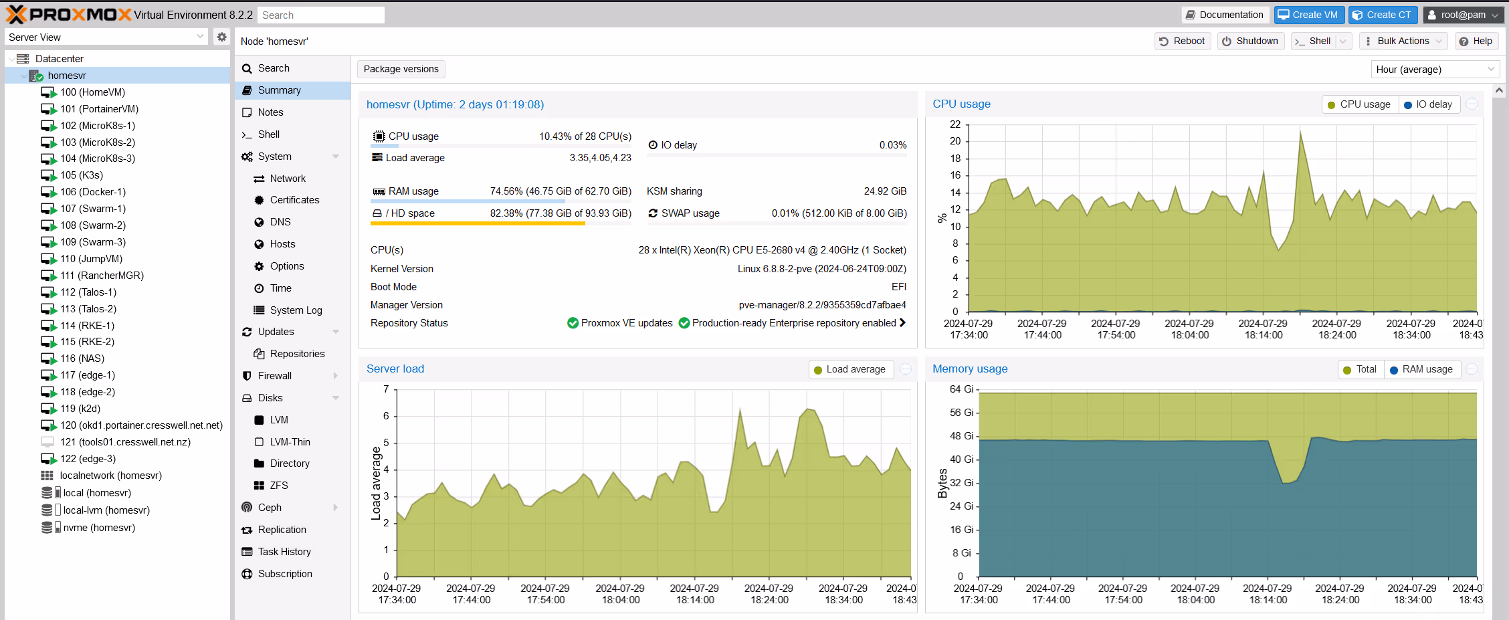Viewport: 1509px width, 620px height.
Task: Select the Summary menu item
Action: click(292, 90)
